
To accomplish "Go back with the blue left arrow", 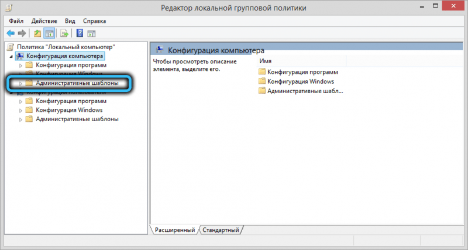I will [11, 33].
